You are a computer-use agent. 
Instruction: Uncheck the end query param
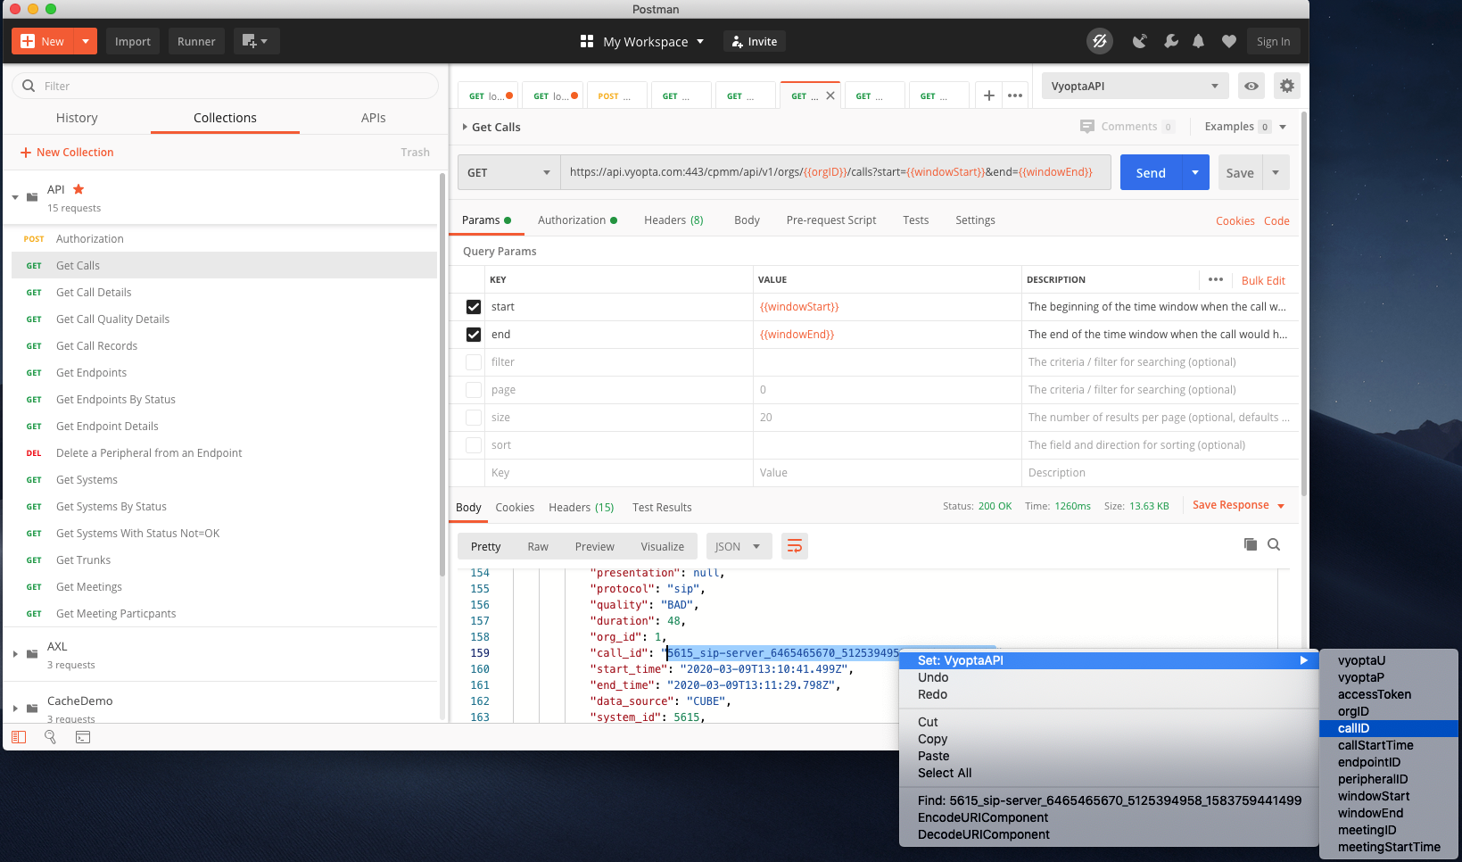pos(474,335)
